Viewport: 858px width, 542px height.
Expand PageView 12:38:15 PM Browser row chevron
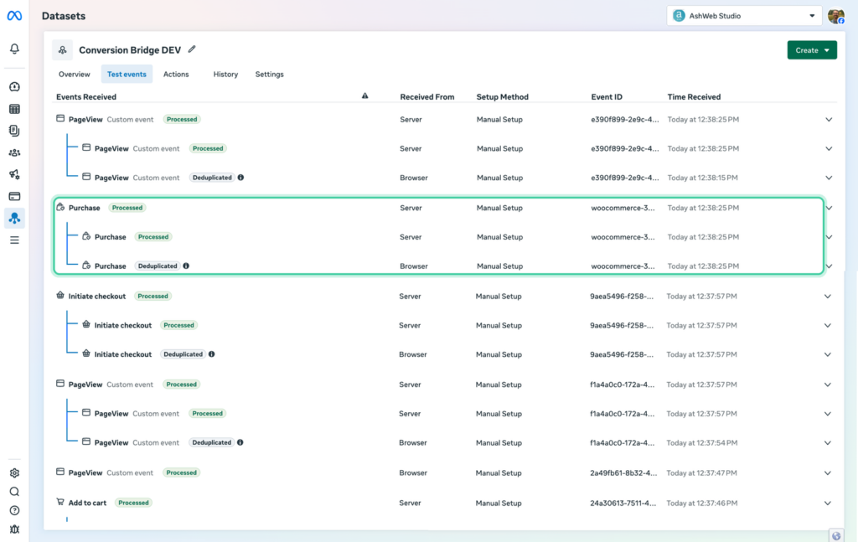(x=829, y=178)
